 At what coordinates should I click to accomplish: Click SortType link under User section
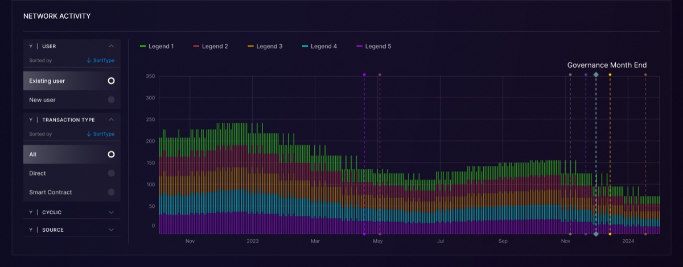101,60
